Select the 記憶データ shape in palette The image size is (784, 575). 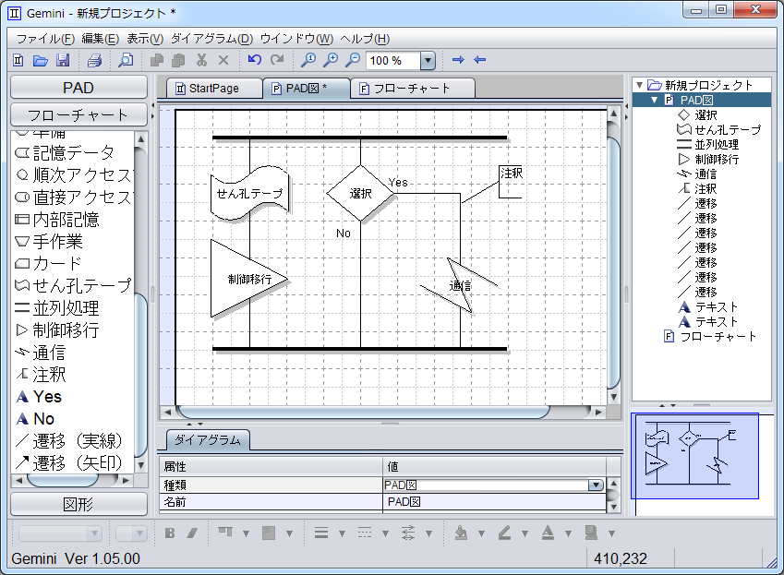[x=65, y=153]
